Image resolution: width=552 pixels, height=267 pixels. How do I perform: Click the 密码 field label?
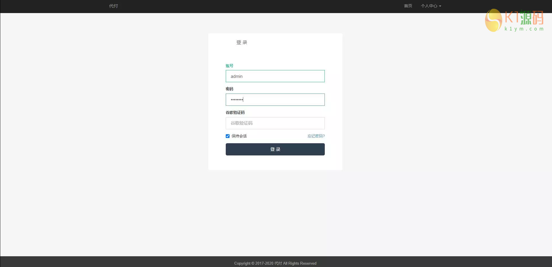pyautogui.click(x=230, y=89)
